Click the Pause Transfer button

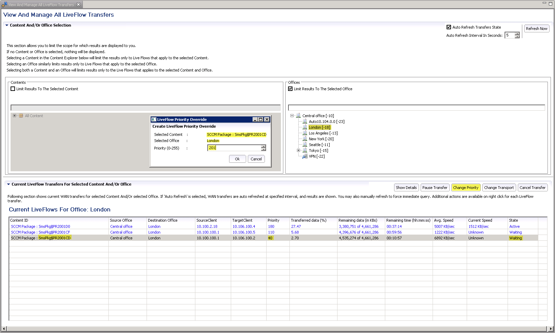435,188
